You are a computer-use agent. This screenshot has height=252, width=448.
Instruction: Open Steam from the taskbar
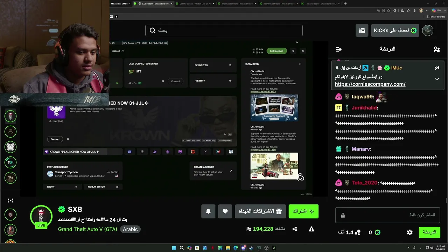[x=251, y=248]
